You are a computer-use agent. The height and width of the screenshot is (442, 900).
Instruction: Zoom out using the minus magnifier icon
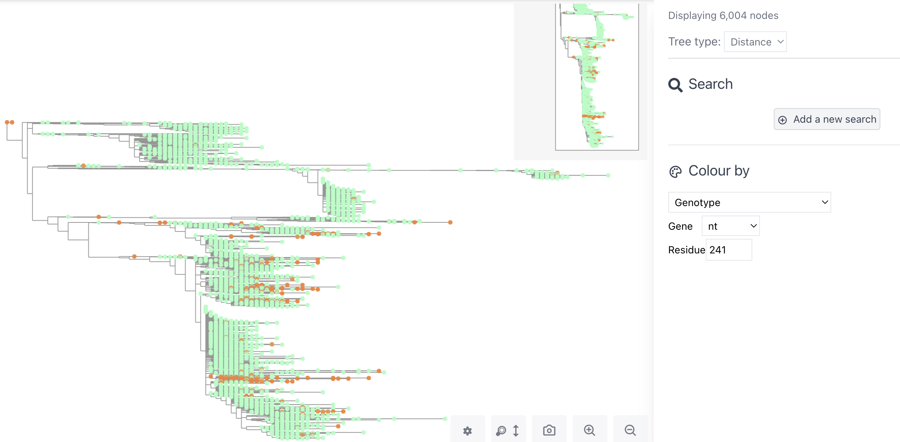630,430
